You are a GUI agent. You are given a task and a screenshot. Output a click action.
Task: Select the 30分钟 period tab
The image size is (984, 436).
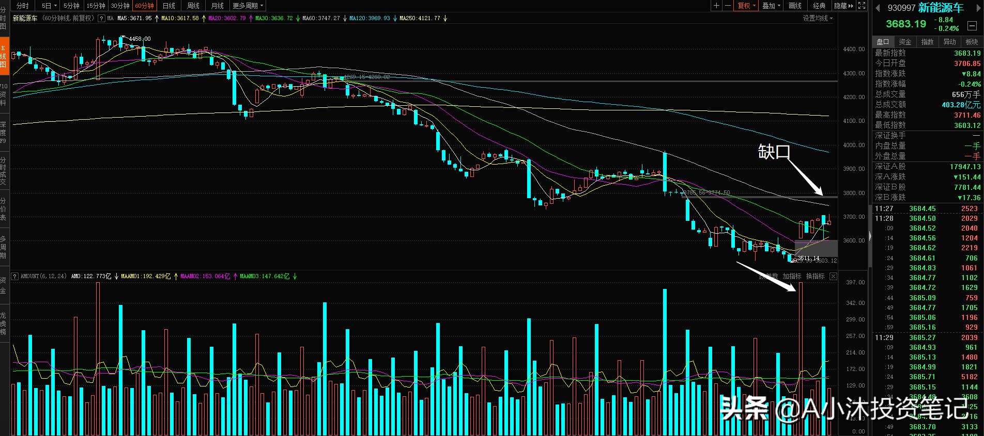120,6
